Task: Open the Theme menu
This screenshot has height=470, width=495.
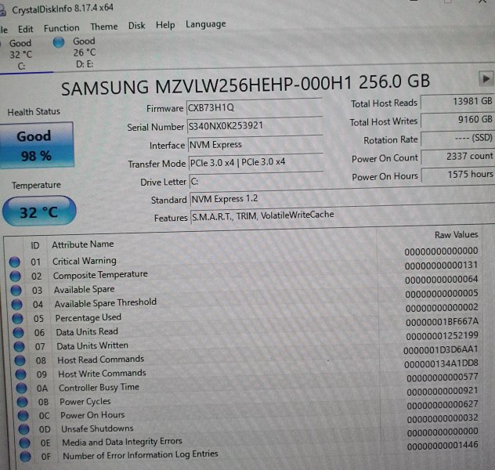Action: pos(103,27)
